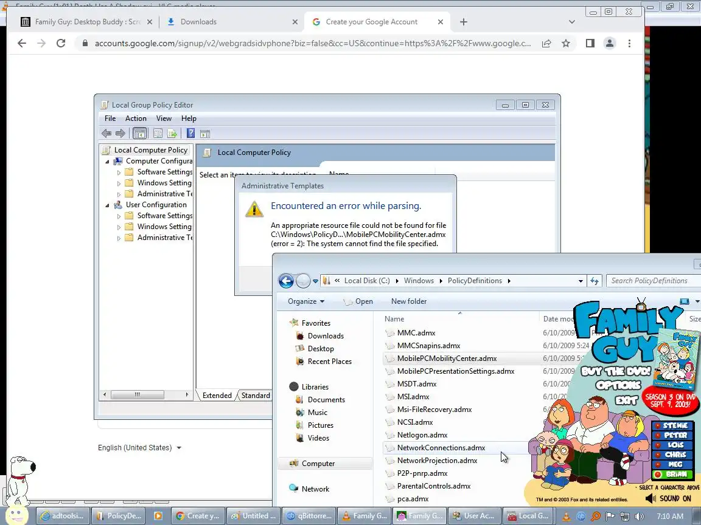Select Brian character radio button

pos(658,475)
